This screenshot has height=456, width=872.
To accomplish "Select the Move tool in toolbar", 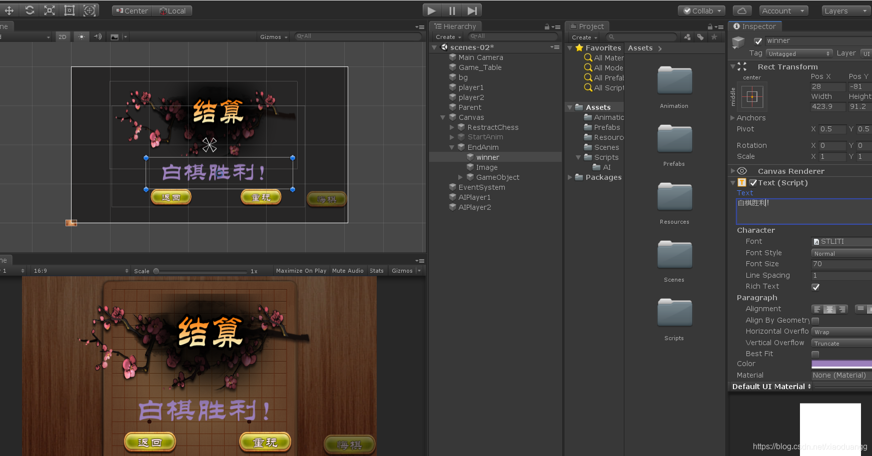I will pyautogui.click(x=10, y=10).
